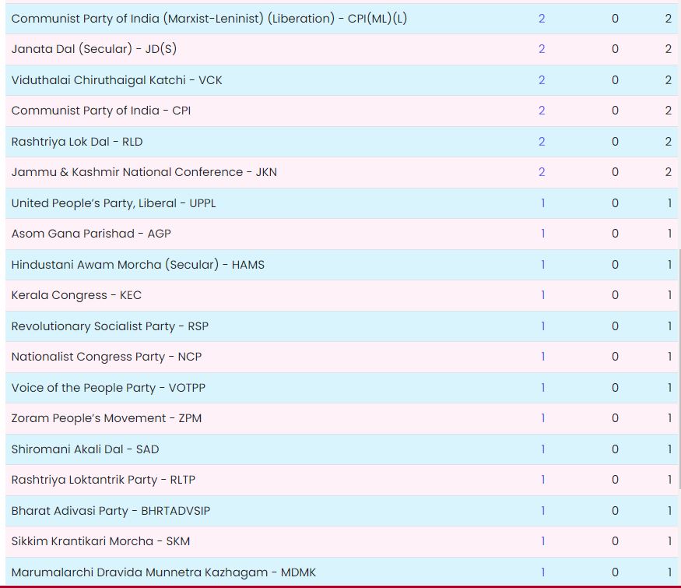The width and height of the screenshot is (681, 588).
Task: Open the won seats link for CPI(ML)(L)
Action: 542,19
